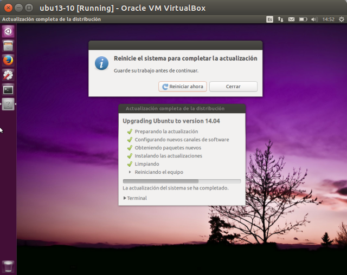The width and height of the screenshot is (347, 275).
Task: Close the VirtualBox window with red button
Action: pyautogui.click(x=9, y=8)
